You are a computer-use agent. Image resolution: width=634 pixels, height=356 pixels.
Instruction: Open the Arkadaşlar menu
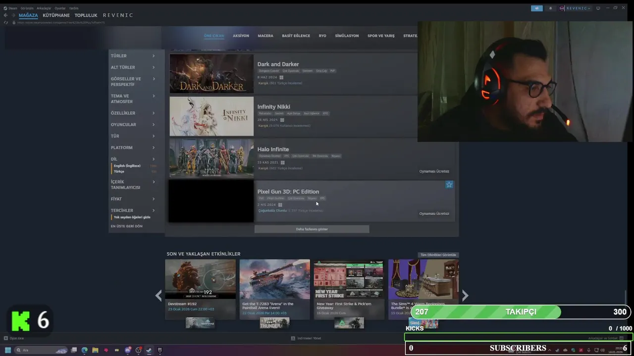click(x=44, y=8)
